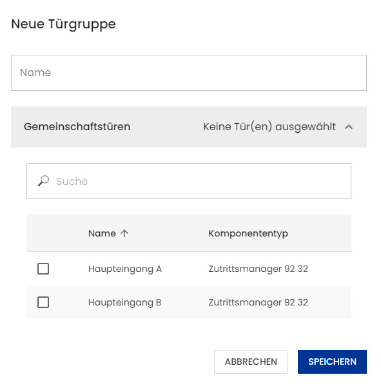Click Zutrittsmanager 92 32 in Haupteingang A row
Image resolution: width=381 pixels, height=386 pixels.
click(258, 269)
